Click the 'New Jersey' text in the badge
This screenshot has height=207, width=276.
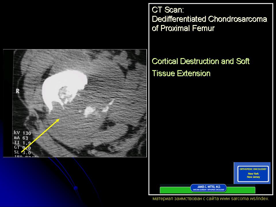pos(252,177)
